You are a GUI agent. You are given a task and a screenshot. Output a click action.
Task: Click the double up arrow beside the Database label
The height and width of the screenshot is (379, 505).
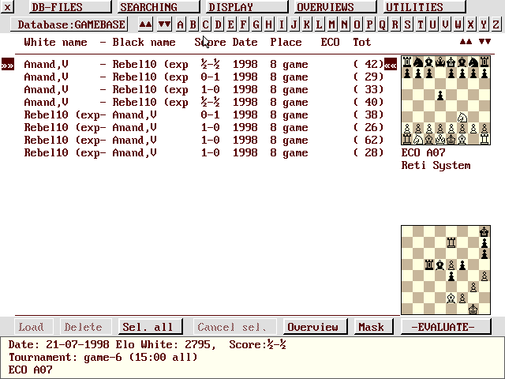click(x=144, y=24)
